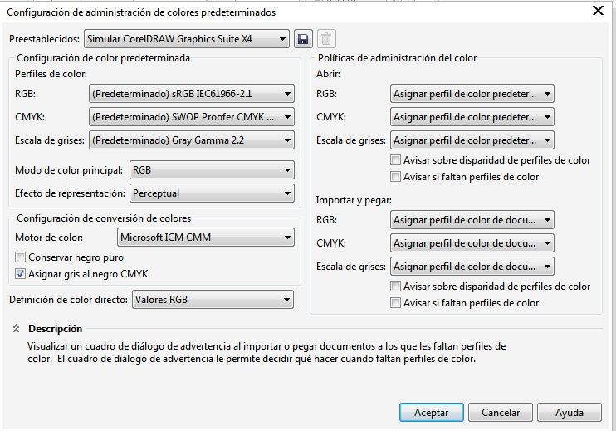Image resolution: width=616 pixels, height=431 pixels.
Task: Close the color management dialog
Action: [597, 11]
